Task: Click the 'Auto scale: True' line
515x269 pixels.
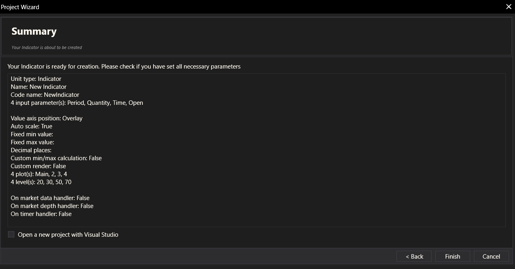Action: (32, 126)
